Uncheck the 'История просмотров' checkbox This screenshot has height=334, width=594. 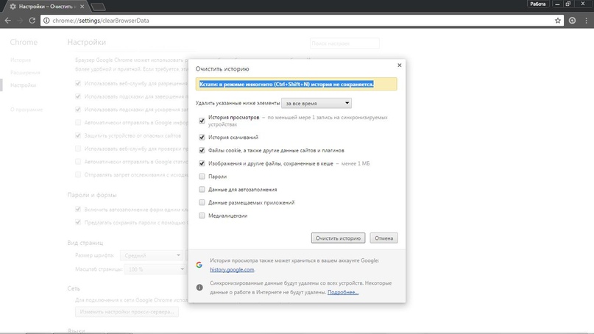point(202,121)
